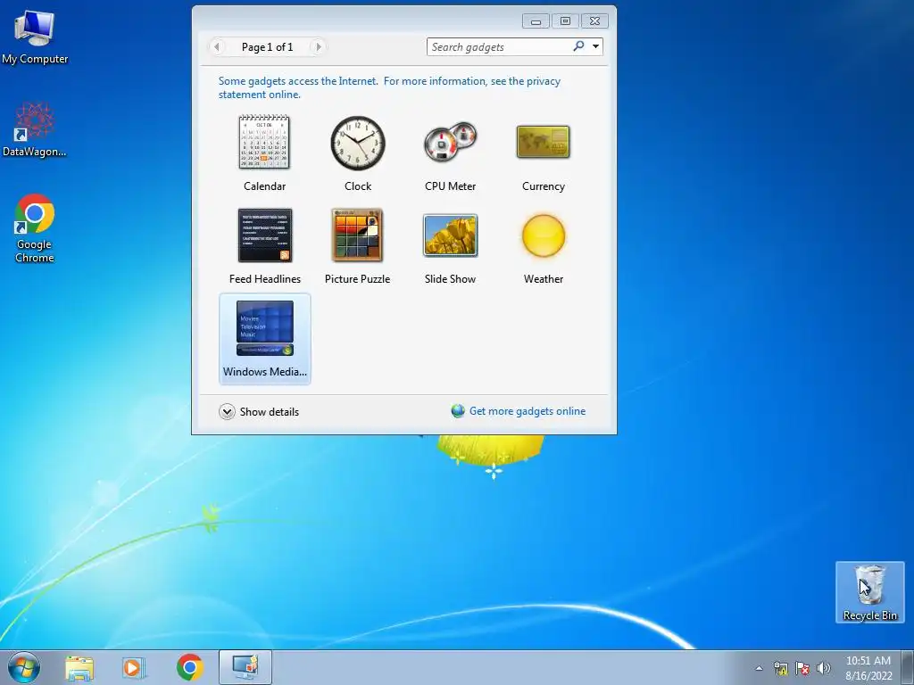The width and height of the screenshot is (914, 685).
Task: Click the Gadget Gallery taskbar button
Action: click(x=245, y=667)
